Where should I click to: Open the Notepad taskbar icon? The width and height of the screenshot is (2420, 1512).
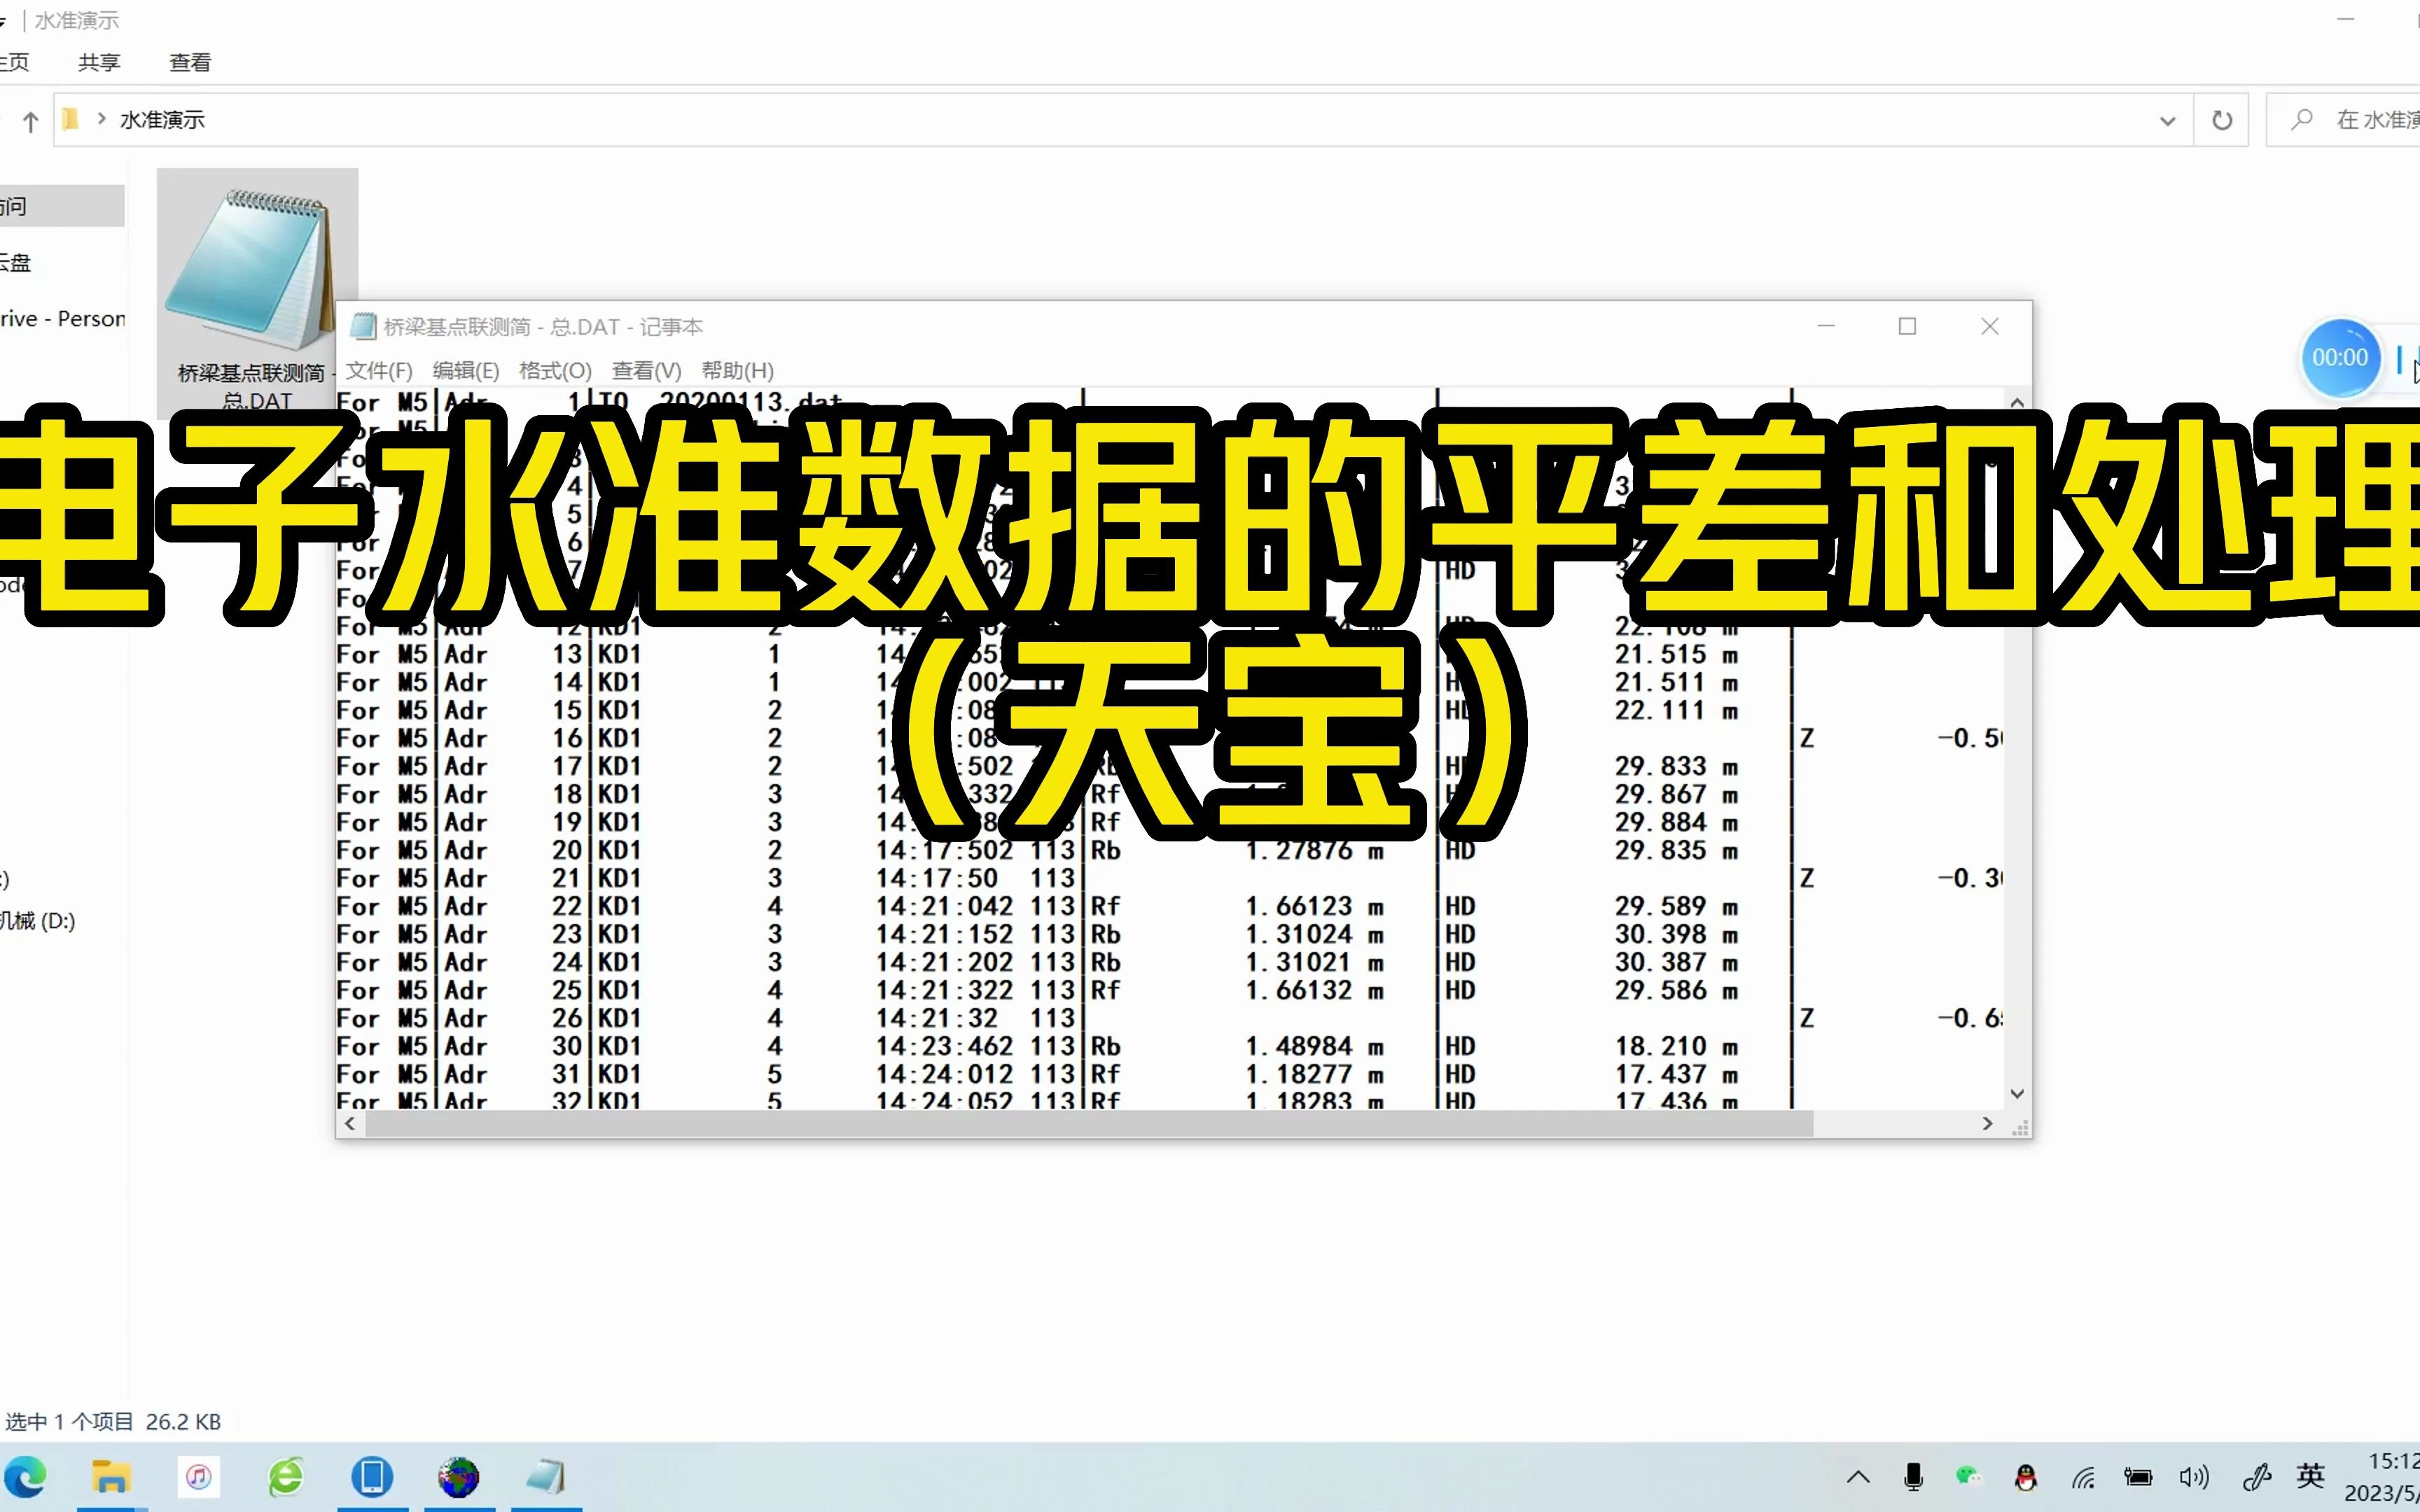[x=546, y=1477]
